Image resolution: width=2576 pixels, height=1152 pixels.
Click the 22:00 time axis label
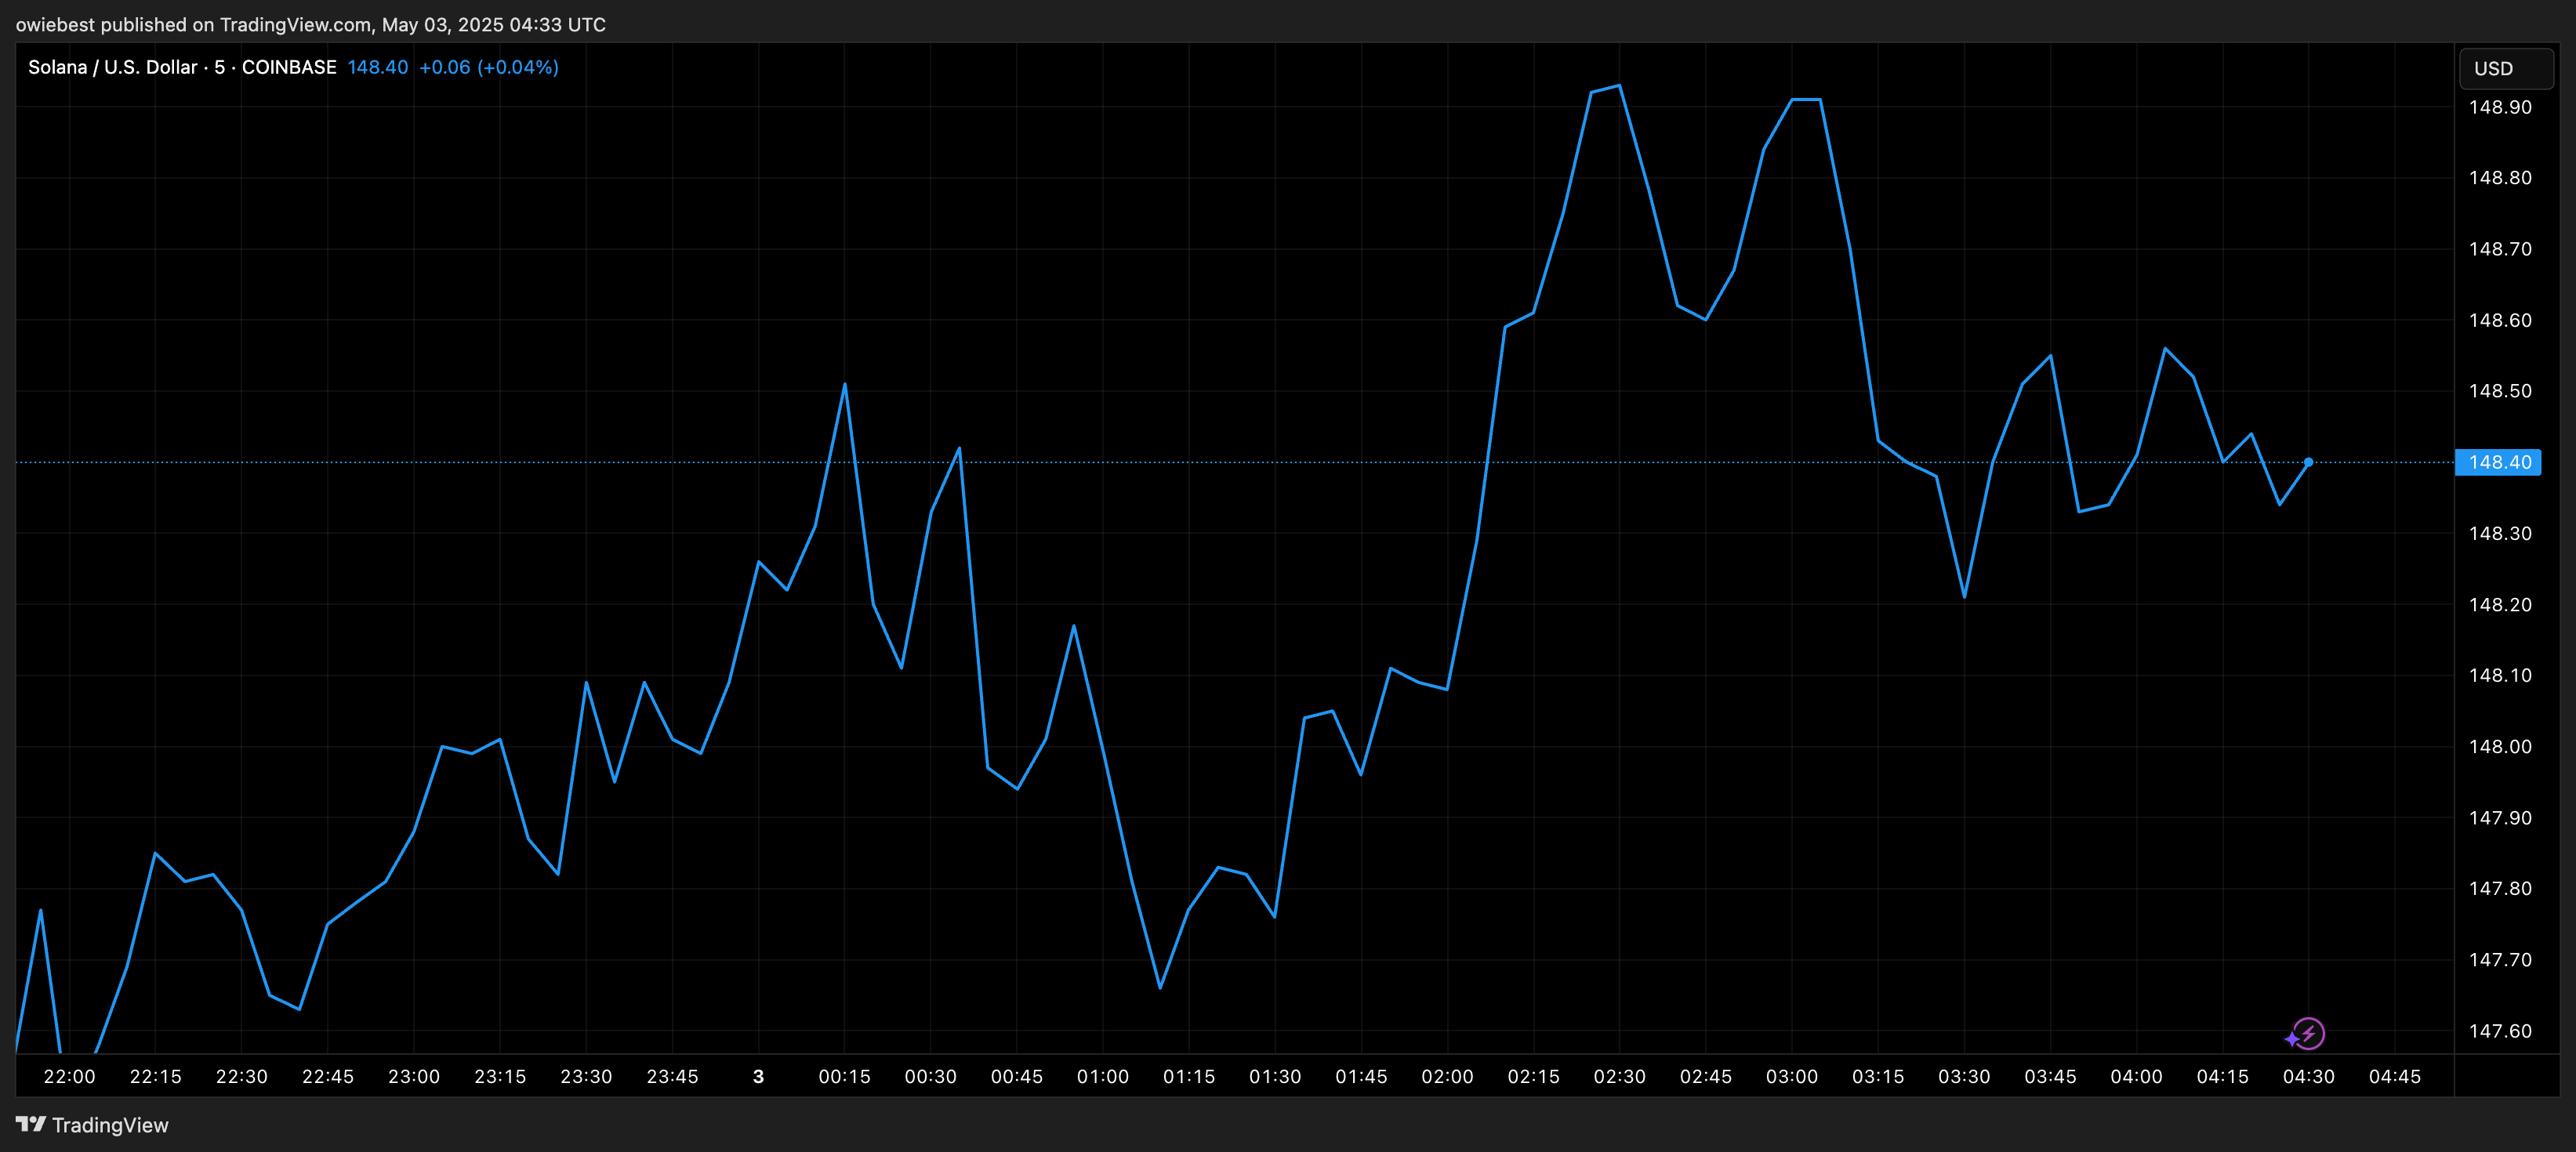pyautogui.click(x=69, y=1076)
